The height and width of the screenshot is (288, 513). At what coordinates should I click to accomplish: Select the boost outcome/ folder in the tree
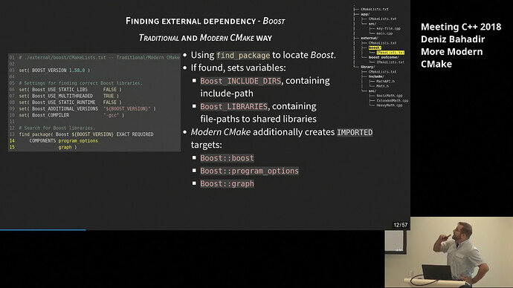(x=384, y=57)
